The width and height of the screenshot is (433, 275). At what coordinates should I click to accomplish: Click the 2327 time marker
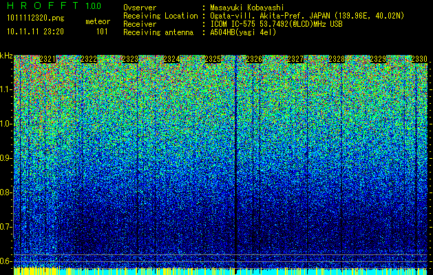tap(295, 59)
